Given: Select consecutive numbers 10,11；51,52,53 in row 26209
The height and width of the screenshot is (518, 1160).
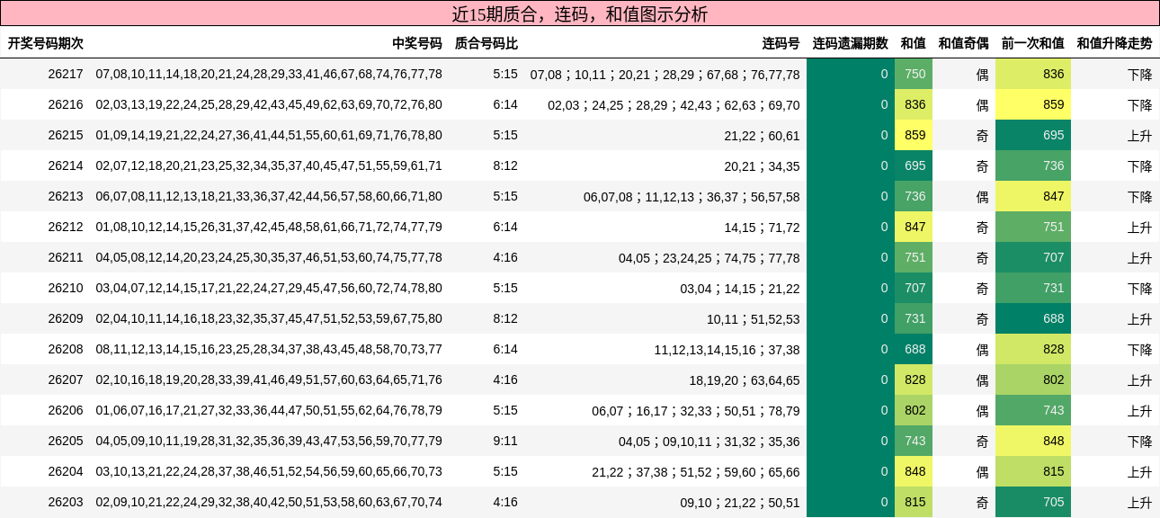Looking at the screenshot, I should click(x=753, y=318).
